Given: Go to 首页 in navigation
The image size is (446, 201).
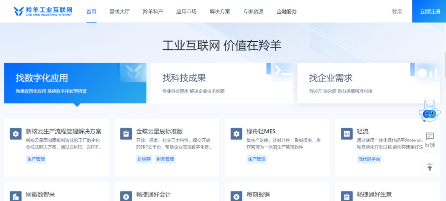Looking at the screenshot, I should pos(91,12).
